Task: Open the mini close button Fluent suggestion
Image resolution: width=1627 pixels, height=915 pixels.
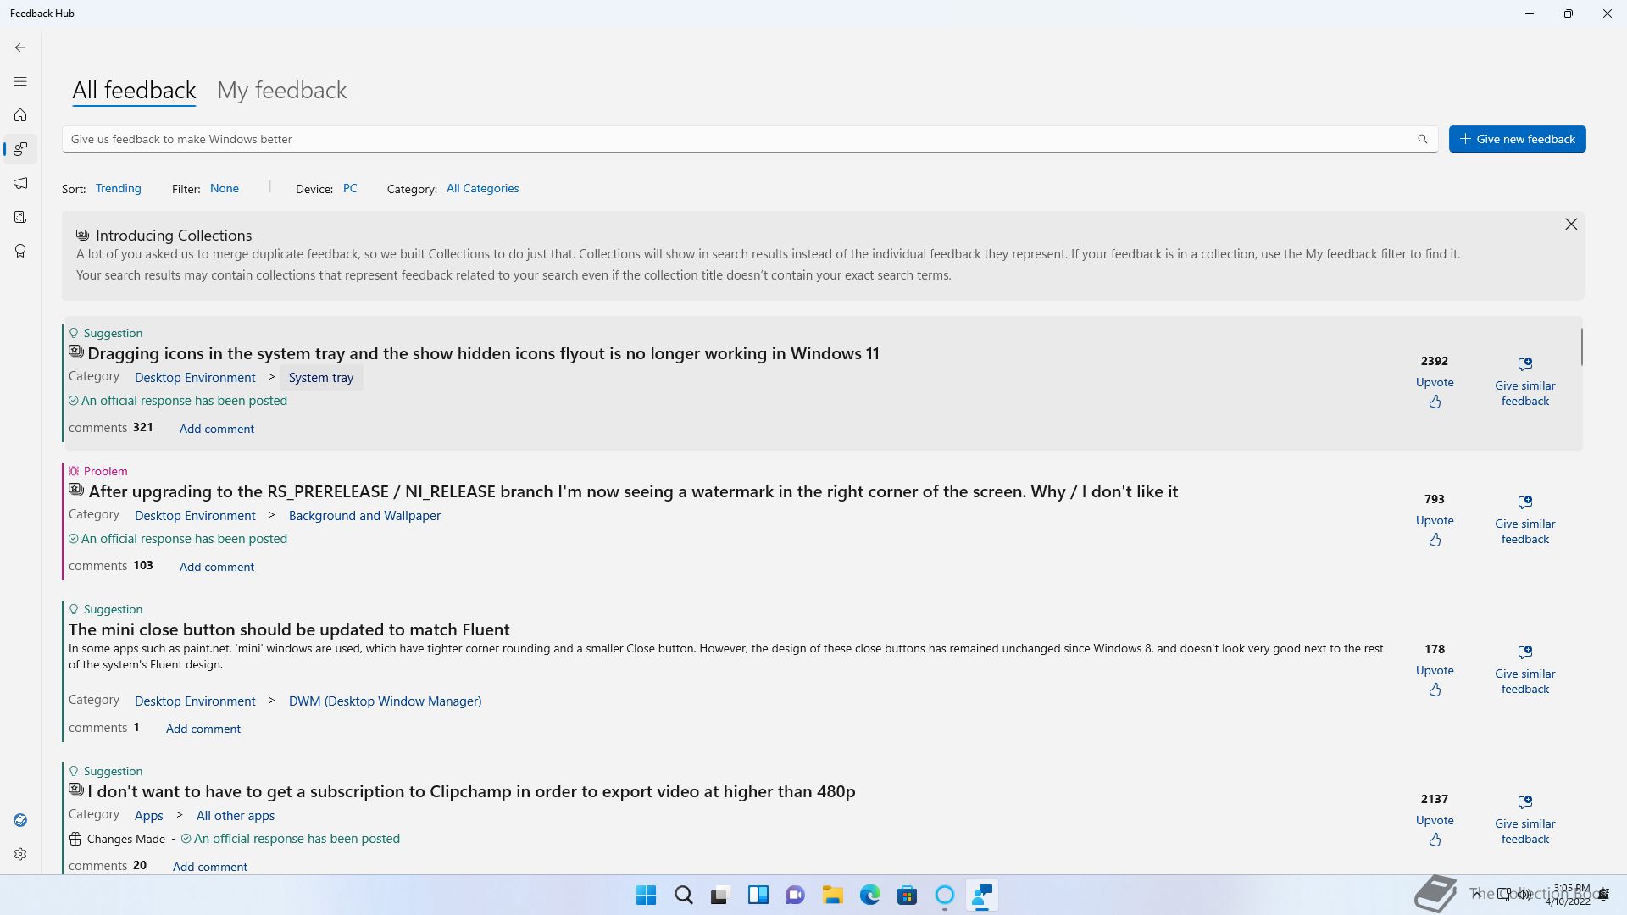Action: pos(289,629)
